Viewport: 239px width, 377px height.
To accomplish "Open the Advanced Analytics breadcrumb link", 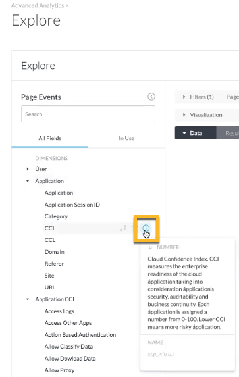I will [38, 5].
